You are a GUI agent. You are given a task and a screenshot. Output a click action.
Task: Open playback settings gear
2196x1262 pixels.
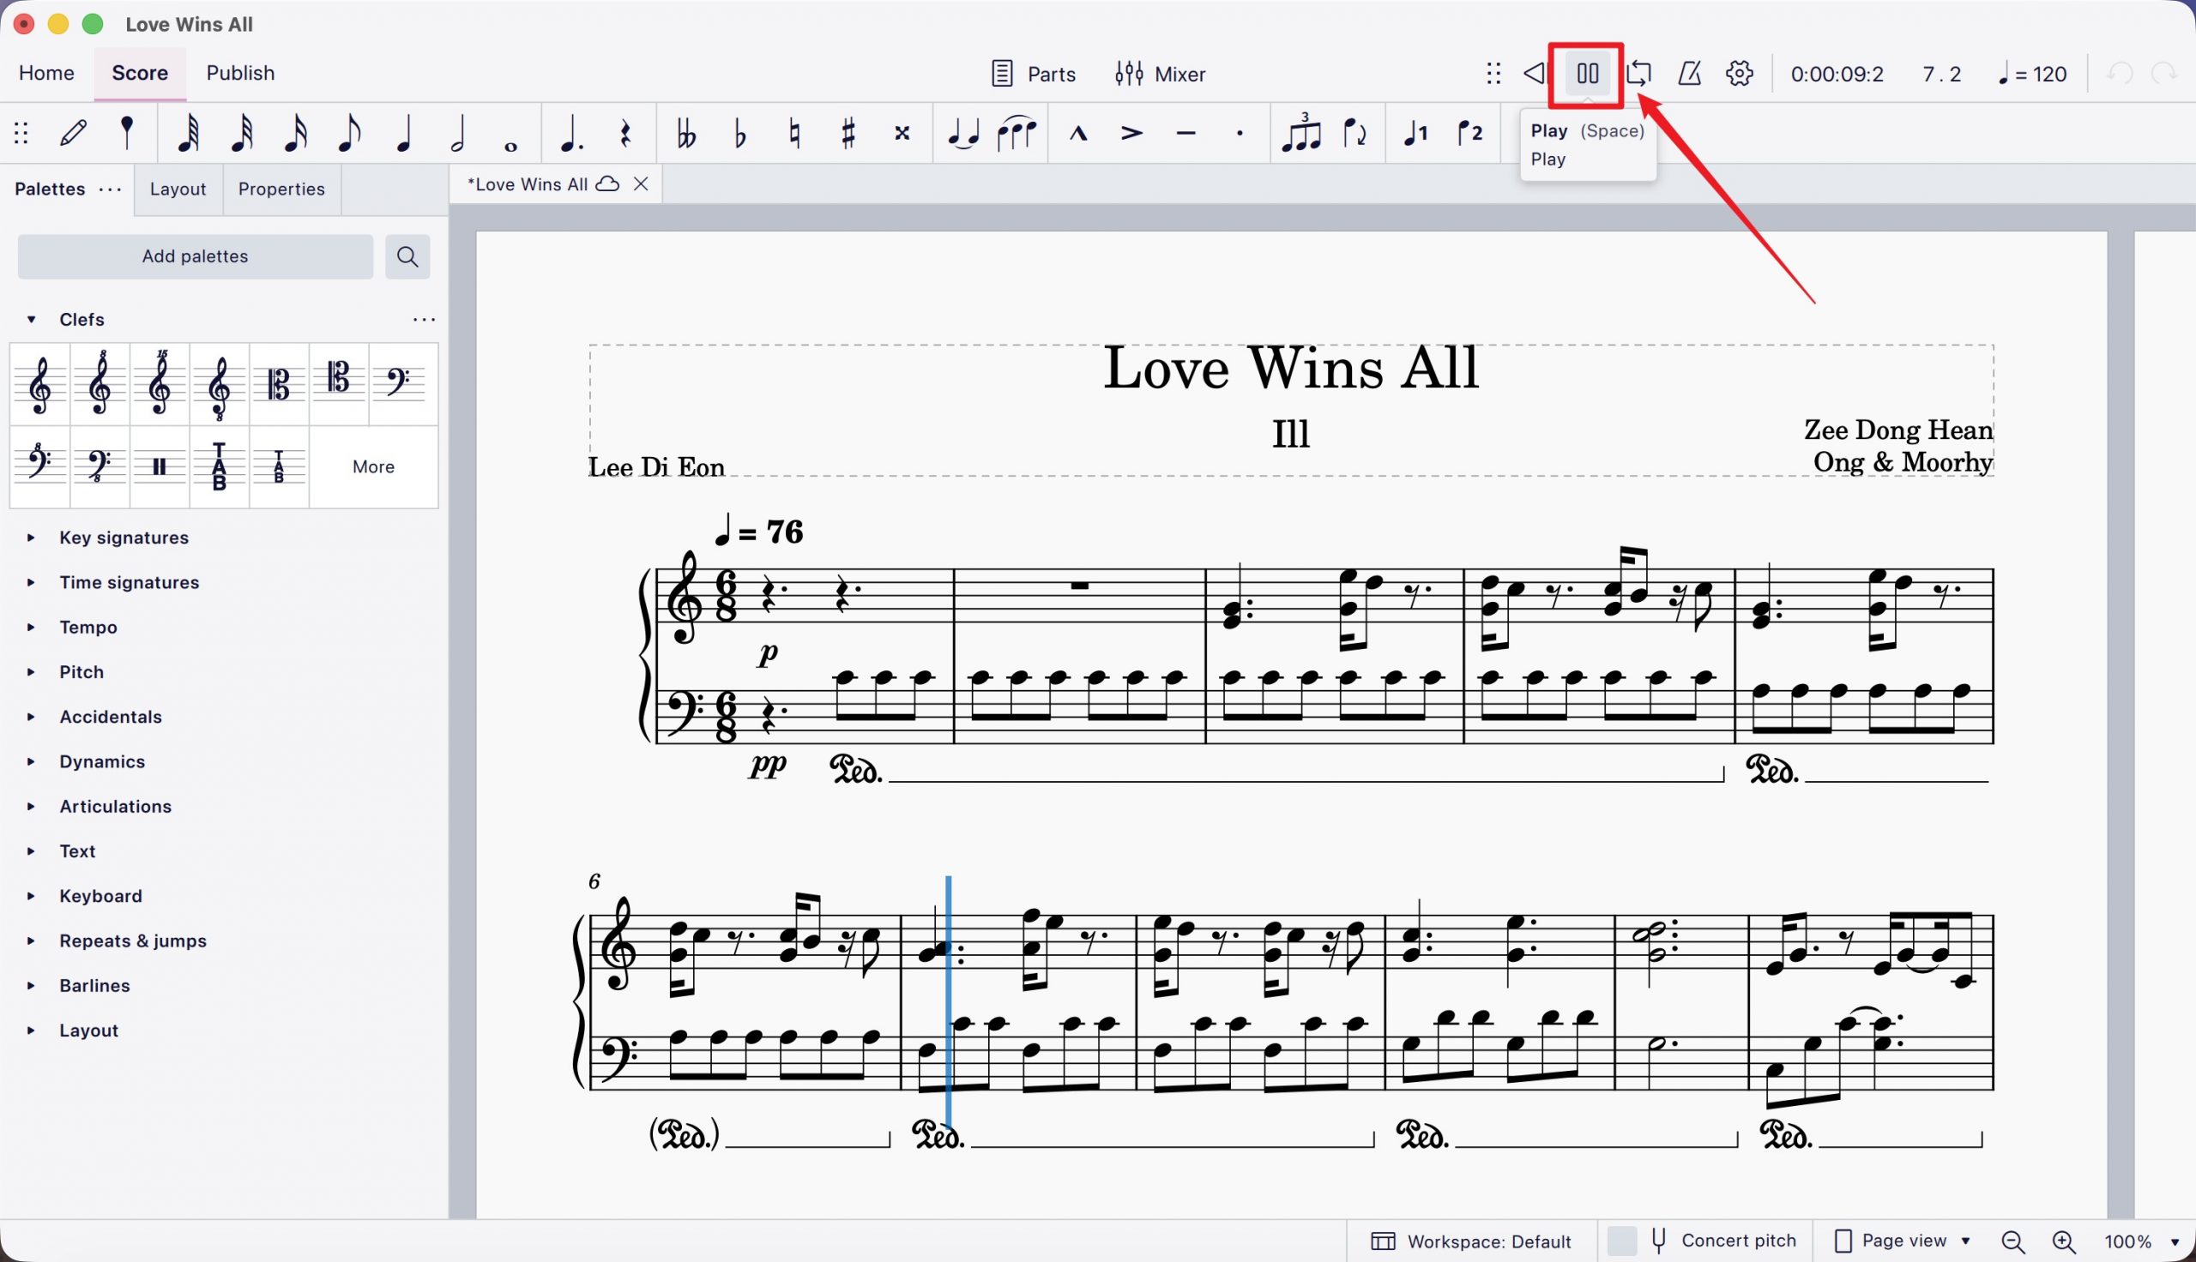[x=1739, y=74]
